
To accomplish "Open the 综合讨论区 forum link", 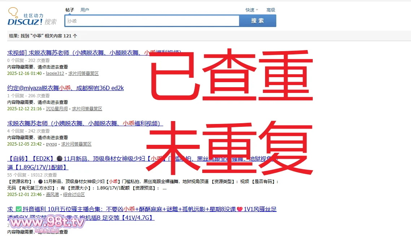I will click(x=74, y=195).
